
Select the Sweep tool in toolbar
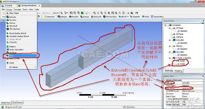85,17
